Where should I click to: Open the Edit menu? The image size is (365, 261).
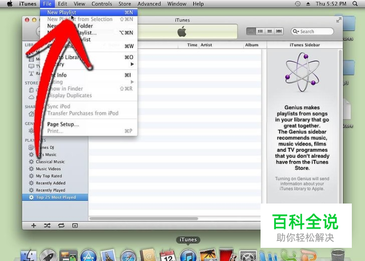(x=62, y=4)
